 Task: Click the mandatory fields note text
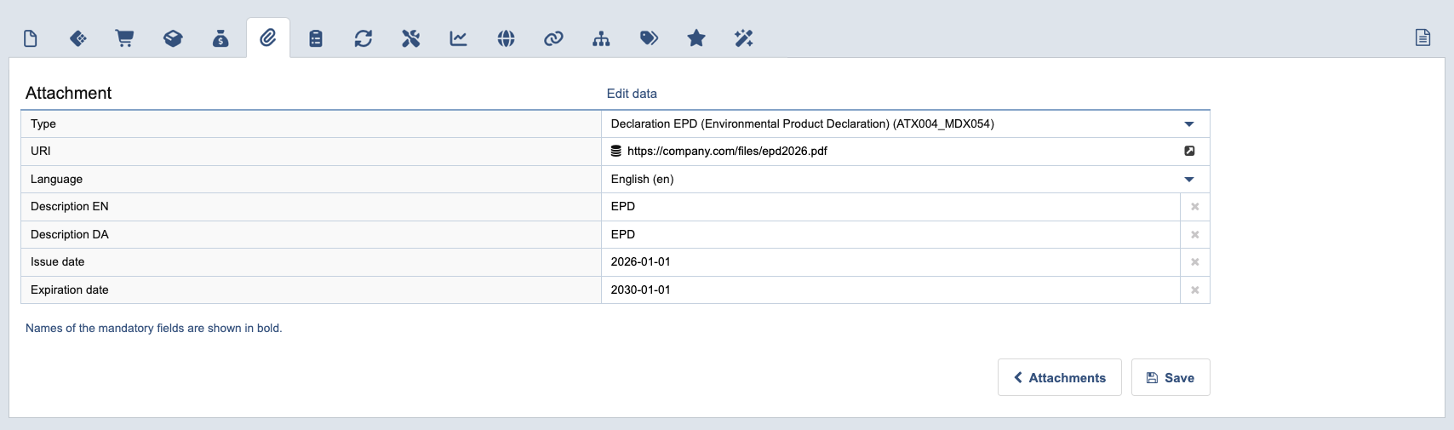[154, 328]
